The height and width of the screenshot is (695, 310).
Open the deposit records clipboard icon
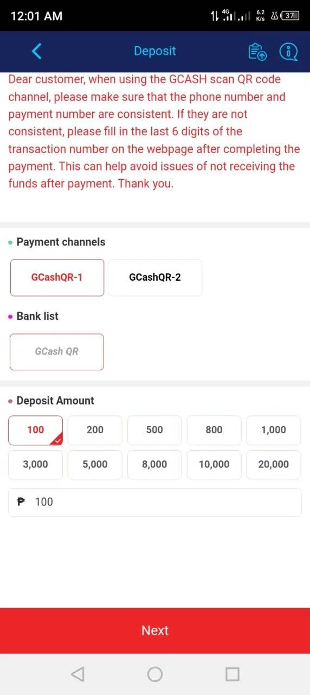257,51
